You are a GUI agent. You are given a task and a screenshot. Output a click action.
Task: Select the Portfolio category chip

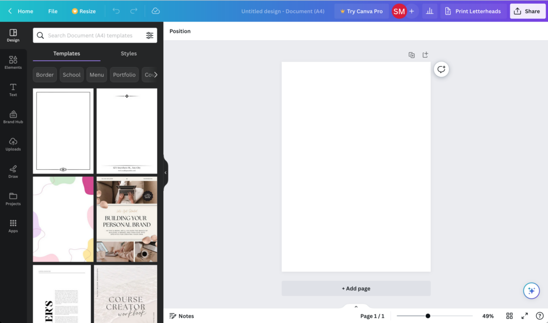click(x=124, y=75)
